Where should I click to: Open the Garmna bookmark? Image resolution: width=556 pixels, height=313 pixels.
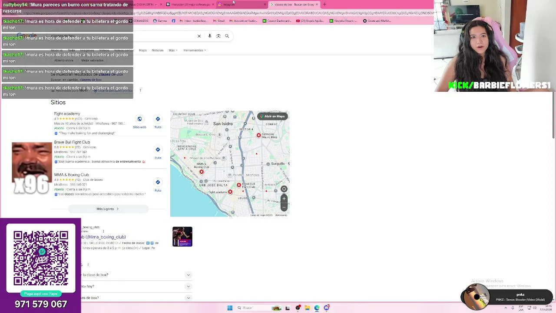[x=159, y=21]
